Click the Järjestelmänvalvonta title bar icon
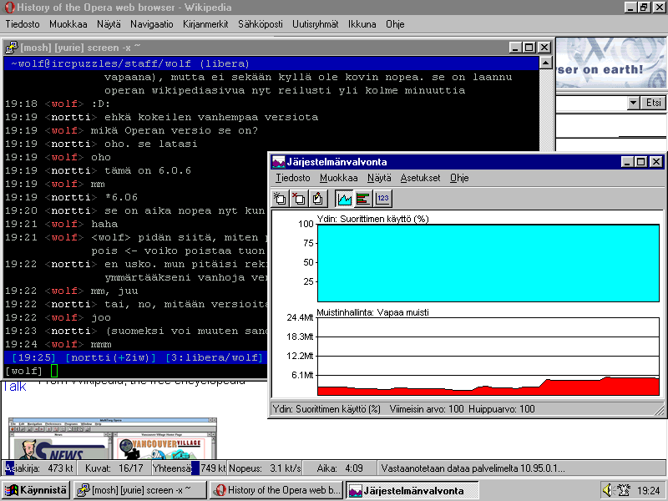The width and height of the screenshot is (668, 501). 278,162
